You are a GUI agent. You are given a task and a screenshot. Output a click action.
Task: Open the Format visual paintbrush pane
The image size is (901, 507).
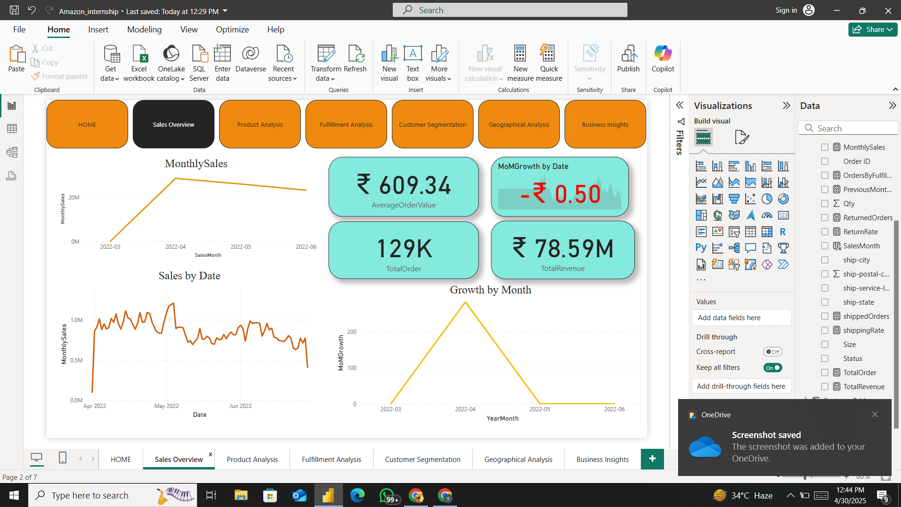pyautogui.click(x=742, y=137)
